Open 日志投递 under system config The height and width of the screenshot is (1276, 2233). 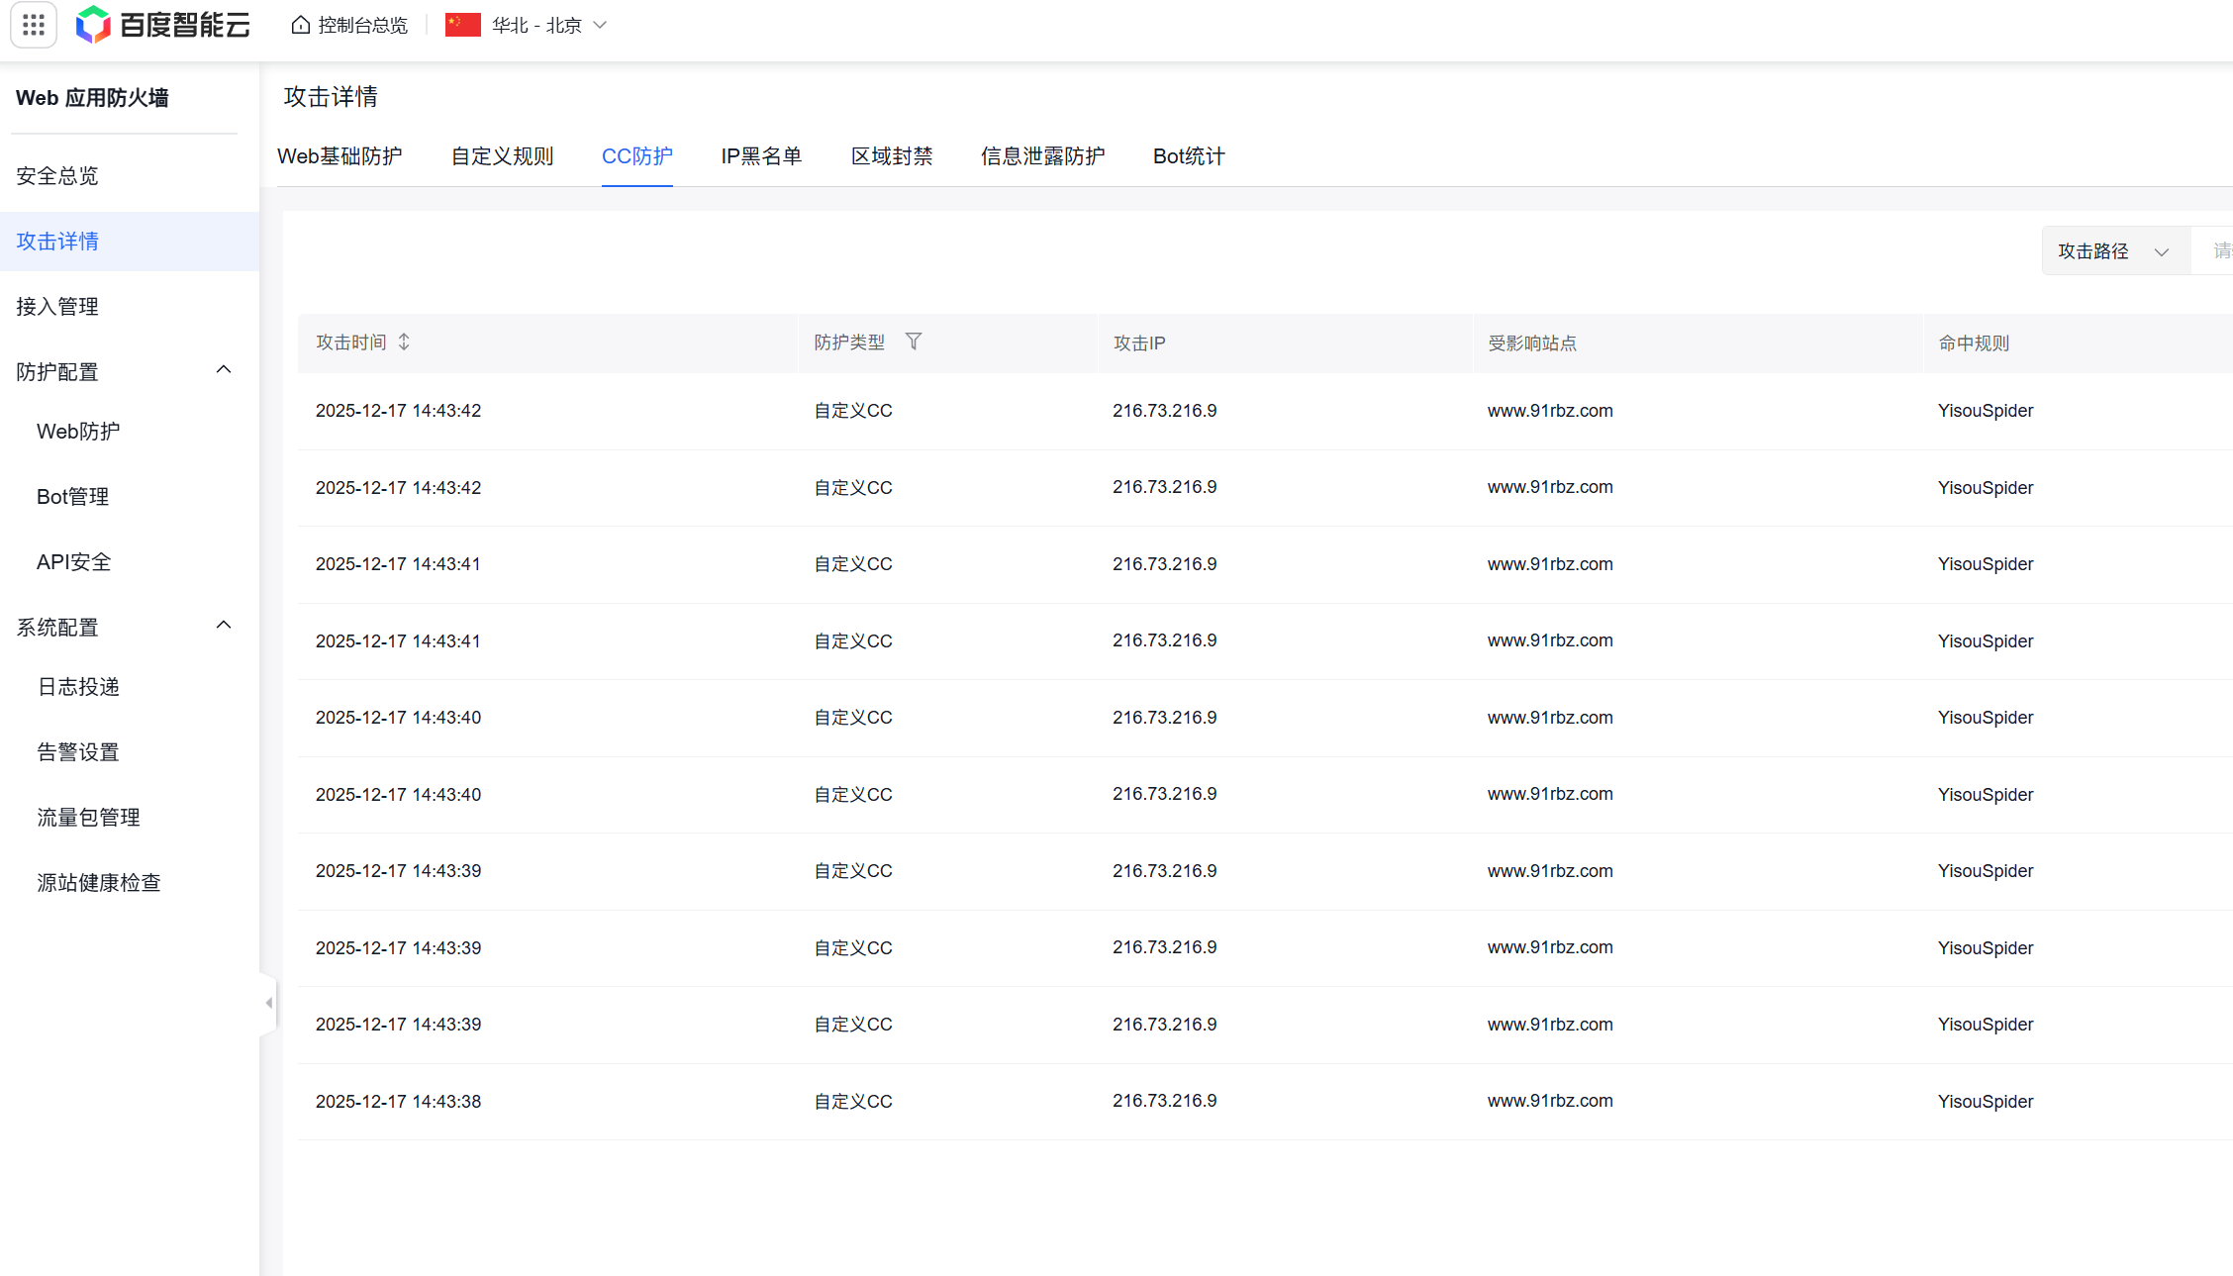point(78,687)
